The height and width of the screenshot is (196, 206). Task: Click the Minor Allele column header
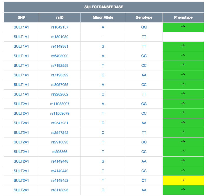pos(103,17)
